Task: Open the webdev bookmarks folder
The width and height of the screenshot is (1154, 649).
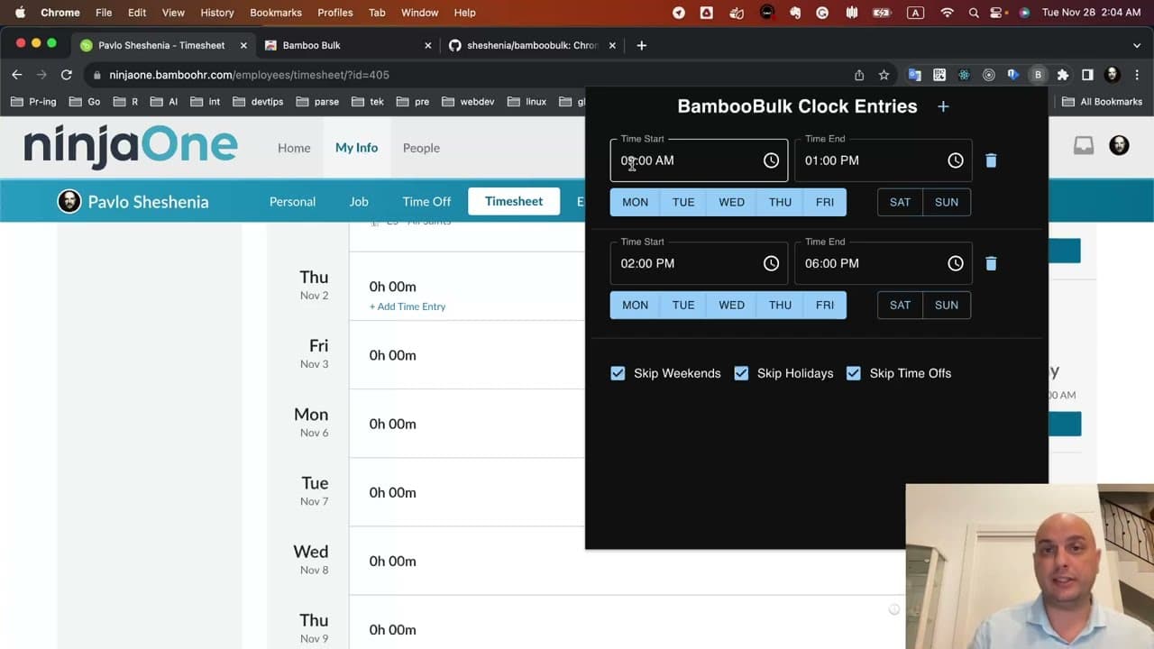Action: point(468,102)
